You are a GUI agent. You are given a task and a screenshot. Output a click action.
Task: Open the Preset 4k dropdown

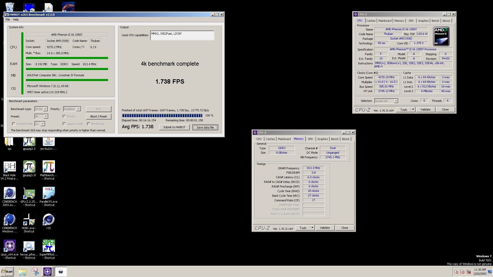pos(41,116)
